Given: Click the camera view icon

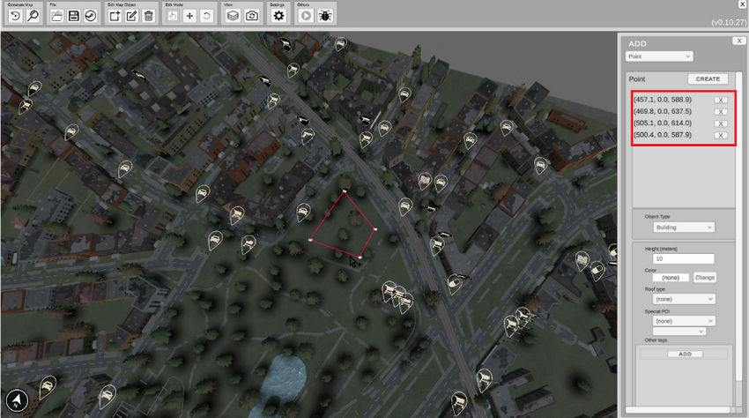Looking at the screenshot, I should pos(251,16).
